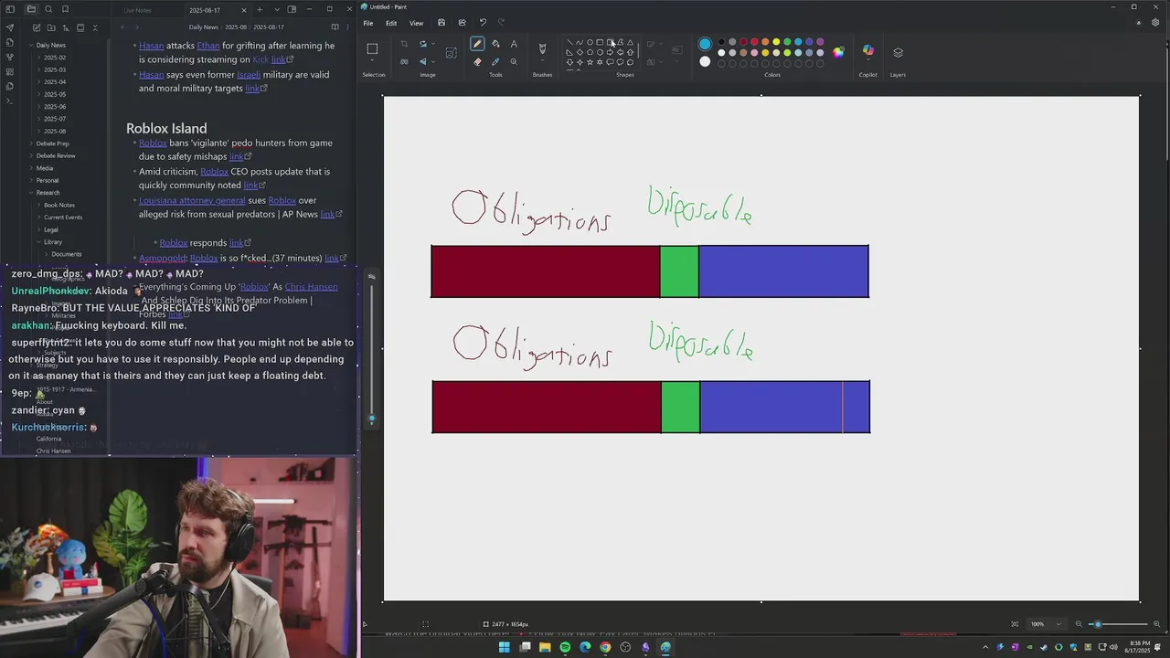Expand the 2025-02 folder
Screen dimensions: 1170x658
(39, 58)
